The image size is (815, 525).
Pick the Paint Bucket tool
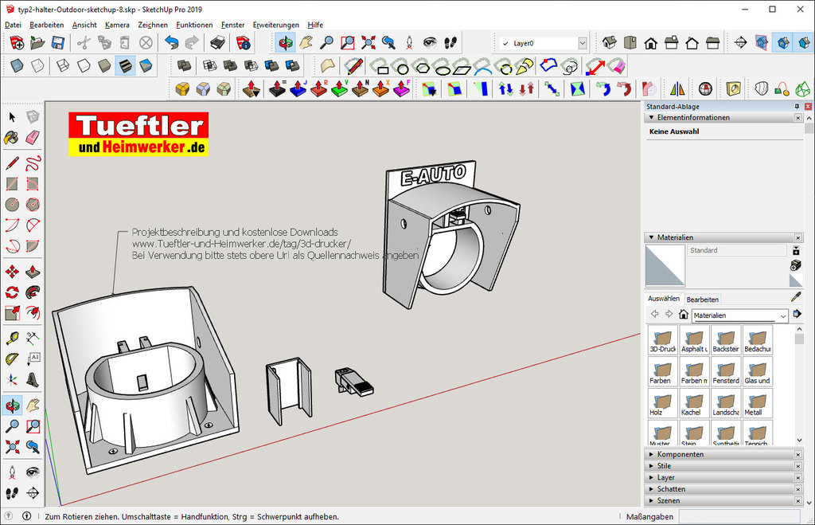coord(13,138)
